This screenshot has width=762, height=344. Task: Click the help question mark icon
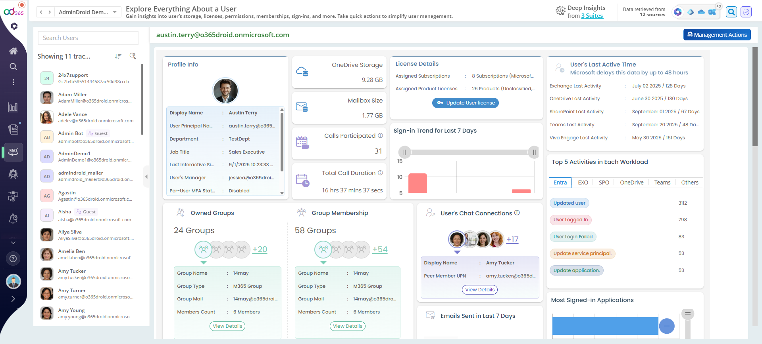coord(13,258)
